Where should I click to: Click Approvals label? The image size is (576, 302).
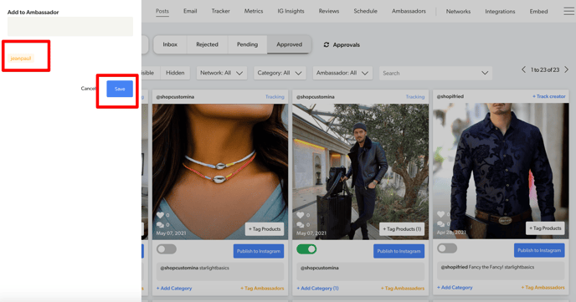point(347,45)
